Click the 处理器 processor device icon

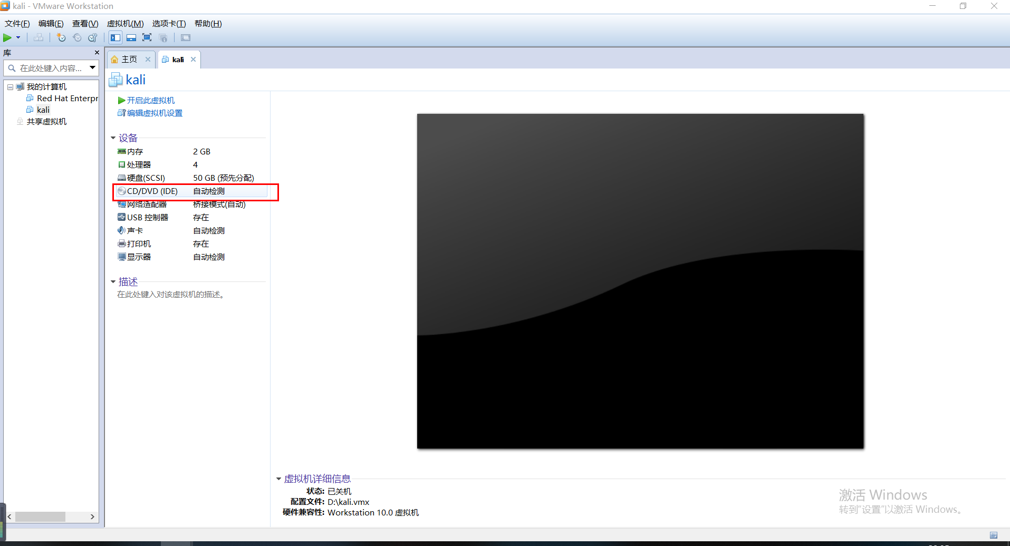pyautogui.click(x=121, y=165)
